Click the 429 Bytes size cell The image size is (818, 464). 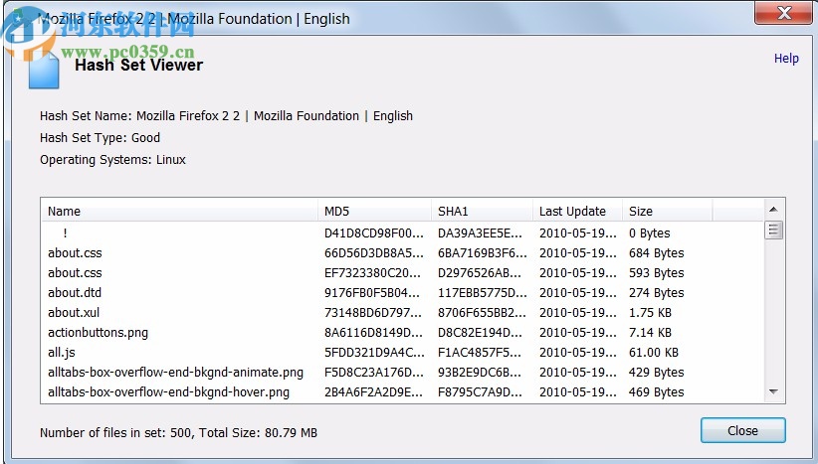[656, 372]
